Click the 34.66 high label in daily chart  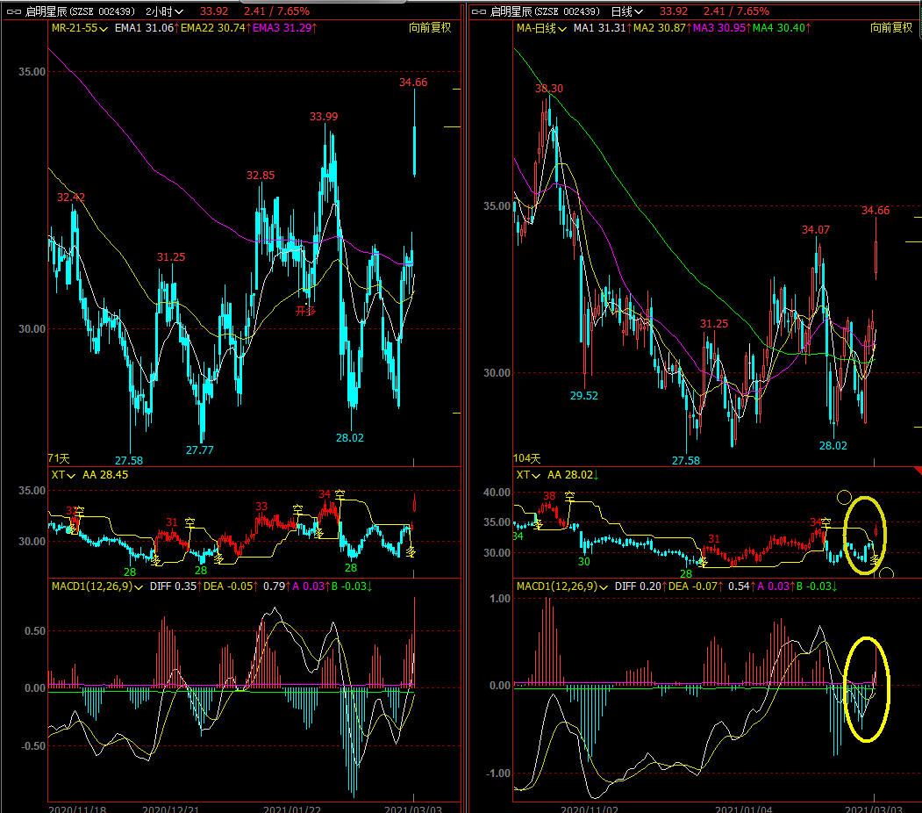(x=876, y=211)
